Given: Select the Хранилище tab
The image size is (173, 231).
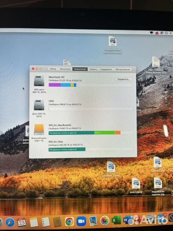Looking at the screenshot, I should tap(80, 69).
